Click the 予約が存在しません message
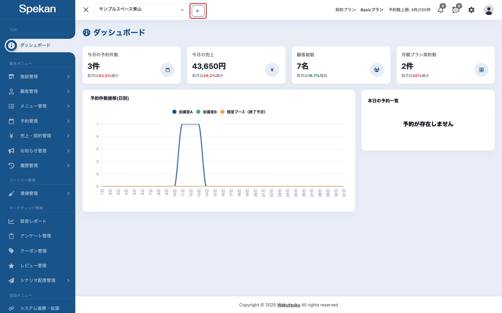Image resolution: width=502 pixels, height=313 pixels. coord(428,124)
